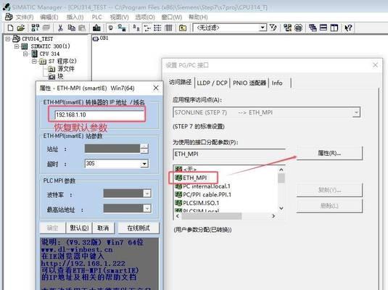
Task: Switch to Small Icons view
Action: click(x=147, y=28)
